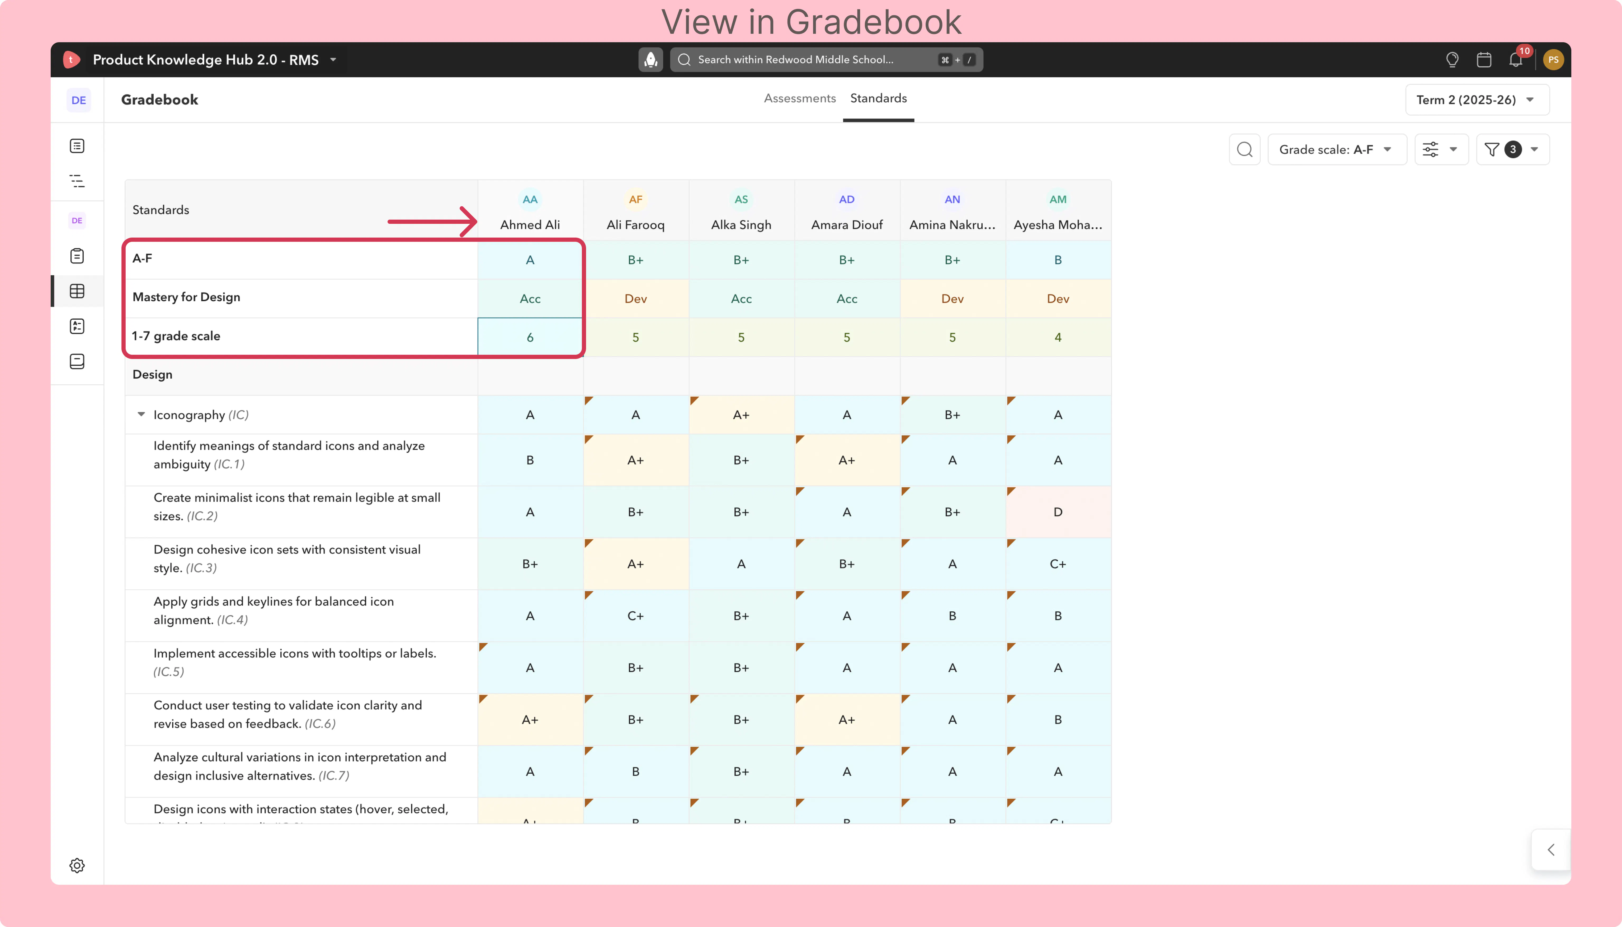Select Amara Diouf's Mastery for Design Acc cell

pyautogui.click(x=847, y=299)
